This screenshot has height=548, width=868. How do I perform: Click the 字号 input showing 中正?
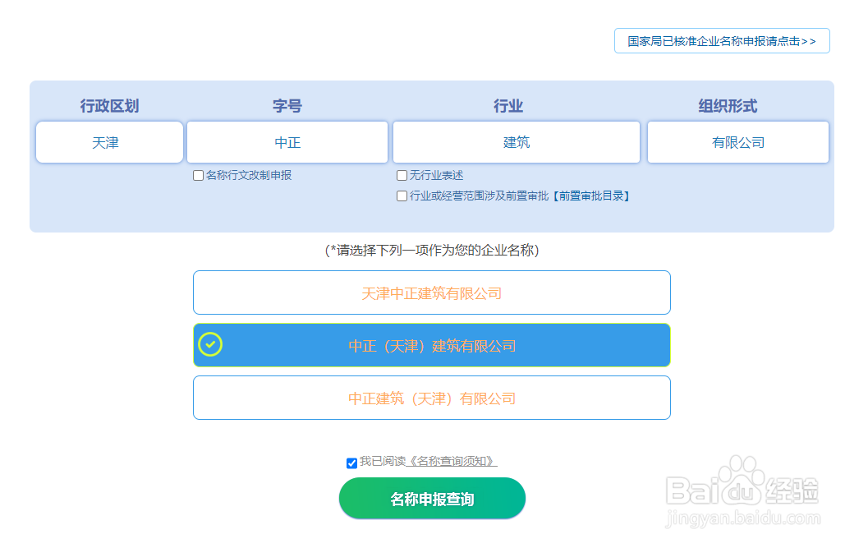(x=287, y=142)
